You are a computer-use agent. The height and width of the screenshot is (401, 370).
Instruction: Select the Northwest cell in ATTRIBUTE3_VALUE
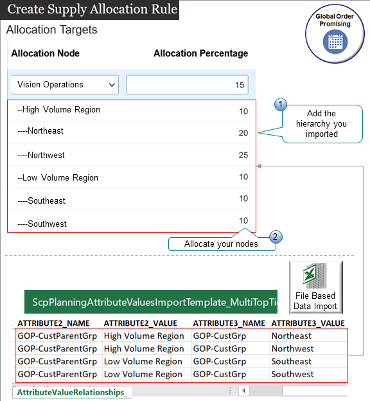click(x=308, y=348)
